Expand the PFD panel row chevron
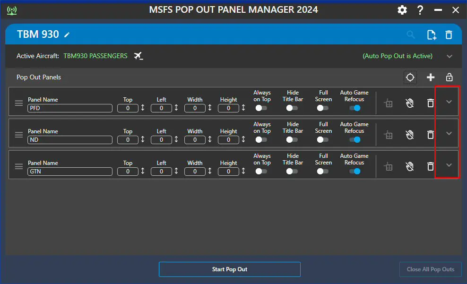The width and height of the screenshot is (467, 284). (449, 102)
